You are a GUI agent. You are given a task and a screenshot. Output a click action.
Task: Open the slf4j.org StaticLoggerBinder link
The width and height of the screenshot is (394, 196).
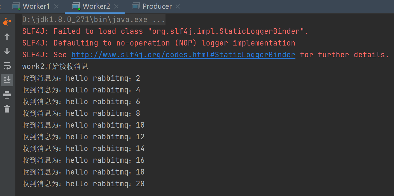point(183,55)
